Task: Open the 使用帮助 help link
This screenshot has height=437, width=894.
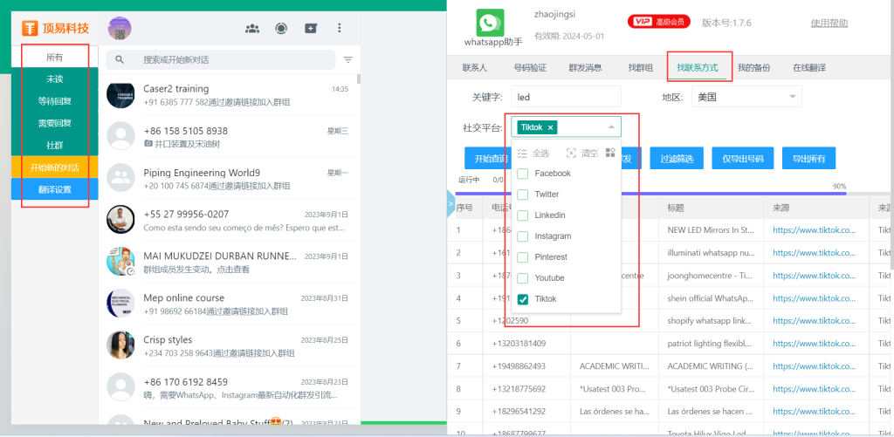Action: [829, 23]
